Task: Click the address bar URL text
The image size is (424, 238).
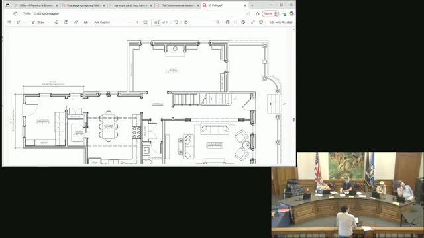Action: (46, 13)
